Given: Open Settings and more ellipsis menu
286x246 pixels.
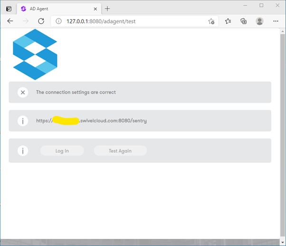Looking at the screenshot, I should click(276, 21).
